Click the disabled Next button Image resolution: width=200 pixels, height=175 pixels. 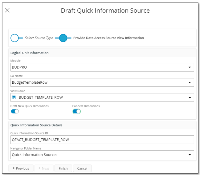44,168
